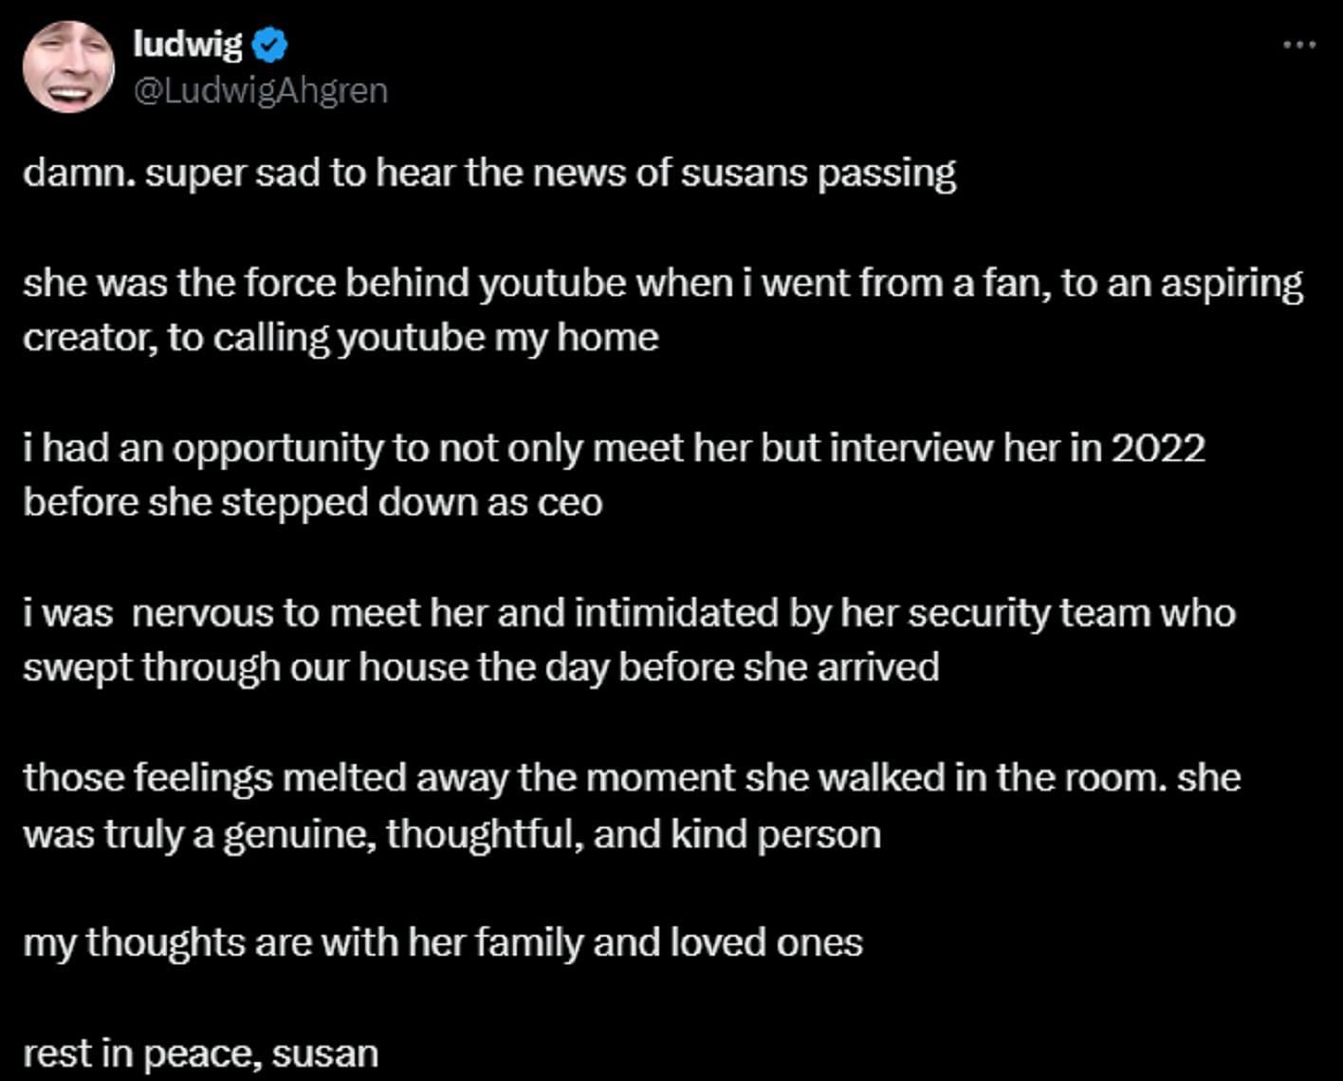
Task: Click the line "creator, to calling youtube my home"
Action: pyautogui.click(x=340, y=338)
